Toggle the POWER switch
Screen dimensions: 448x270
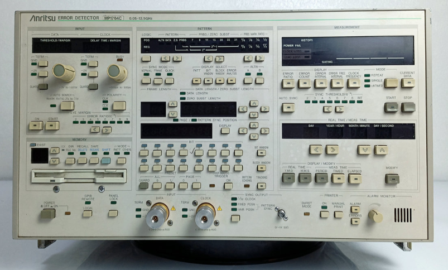(x=49, y=213)
